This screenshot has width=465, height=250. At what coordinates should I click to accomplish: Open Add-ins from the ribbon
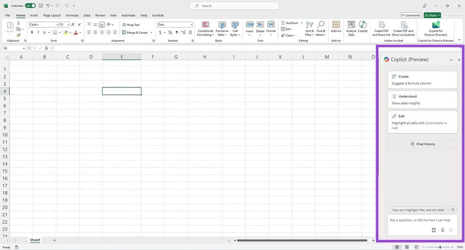click(x=336, y=26)
